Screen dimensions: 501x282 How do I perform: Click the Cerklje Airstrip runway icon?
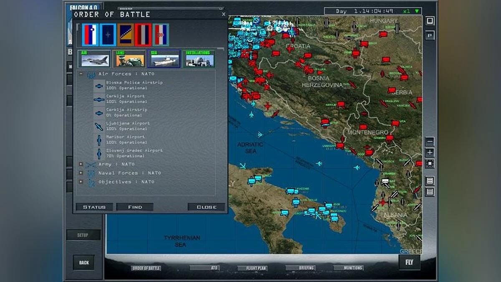tap(99, 113)
